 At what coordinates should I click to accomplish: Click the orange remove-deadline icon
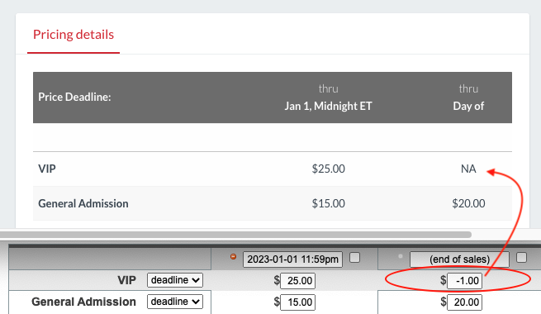233,256
